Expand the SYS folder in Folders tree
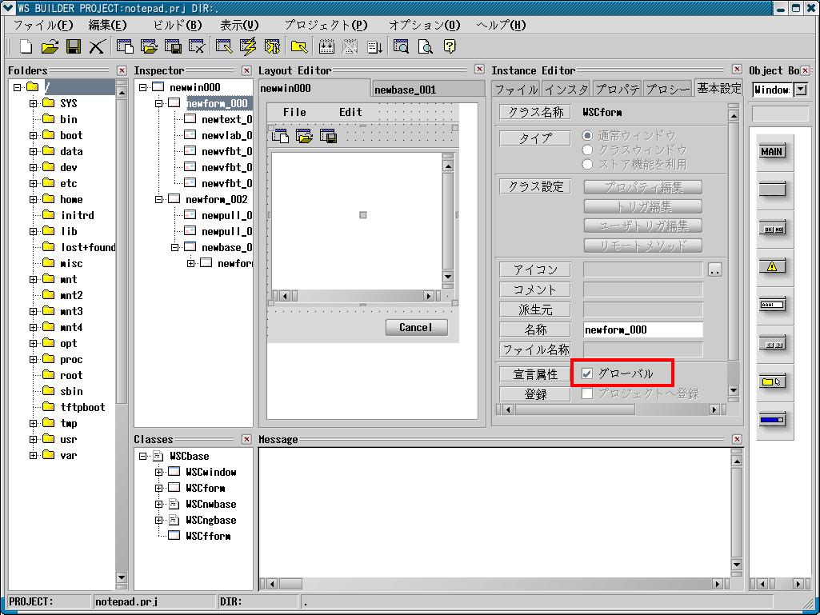The image size is (820, 615). (34, 103)
